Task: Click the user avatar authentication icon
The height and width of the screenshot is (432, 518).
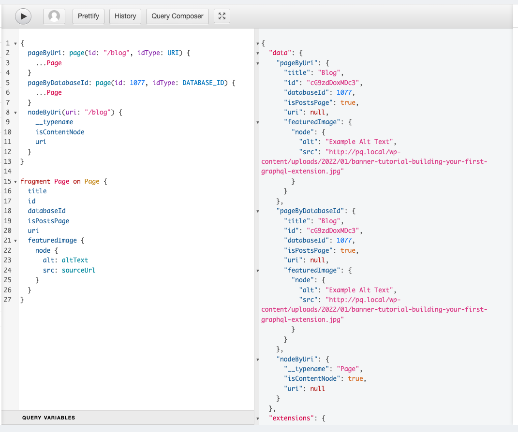Action: (x=54, y=16)
